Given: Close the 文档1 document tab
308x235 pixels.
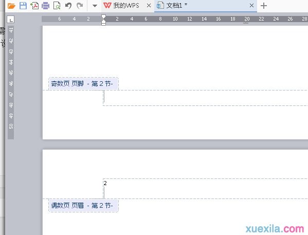Looking at the screenshot, I should [x=251, y=6].
